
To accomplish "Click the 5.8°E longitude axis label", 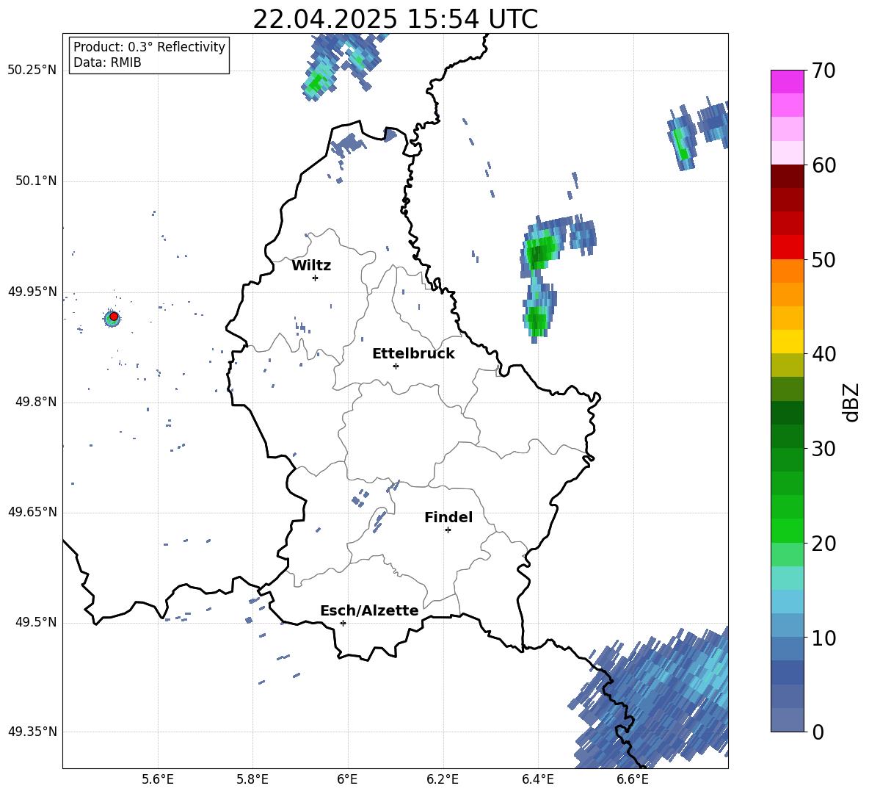I will pyautogui.click(x=252, y=780).
